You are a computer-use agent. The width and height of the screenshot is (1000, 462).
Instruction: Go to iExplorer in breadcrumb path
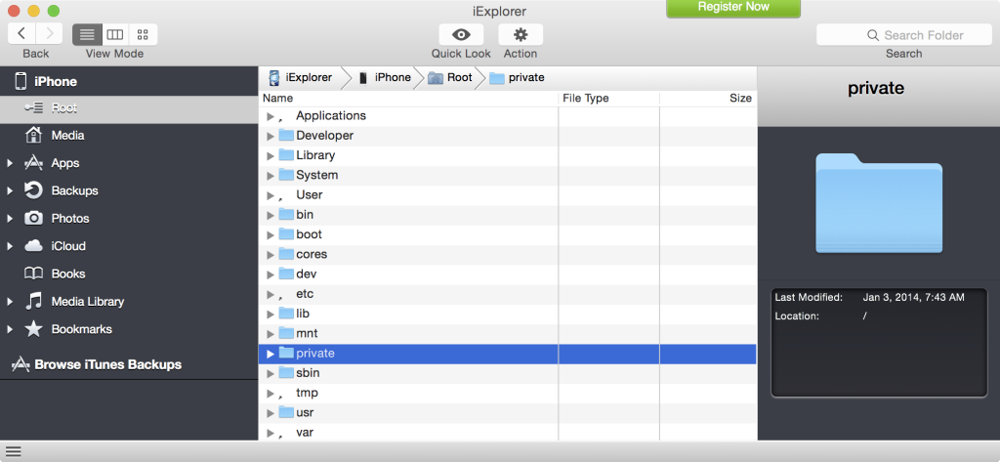[301, 78]
